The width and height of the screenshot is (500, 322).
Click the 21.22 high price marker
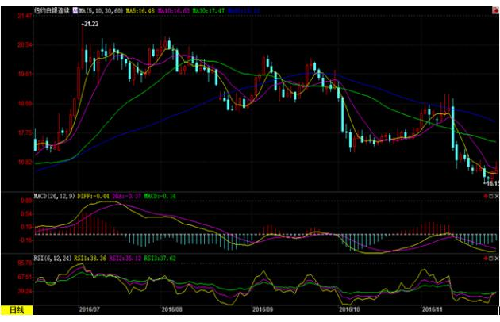pyautogui.click(x=90, y=24)
